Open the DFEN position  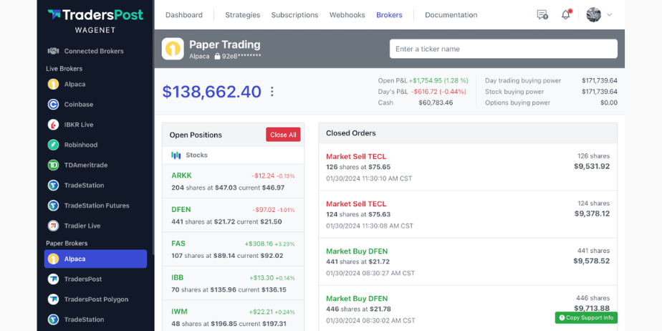(233, 216)
